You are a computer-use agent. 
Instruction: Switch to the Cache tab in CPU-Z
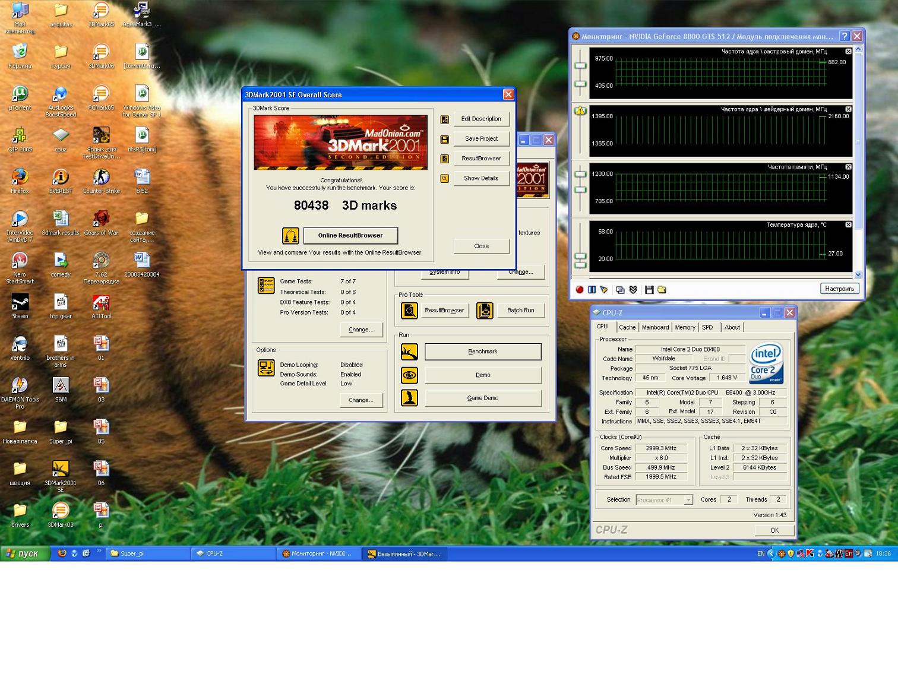[627, 327]
